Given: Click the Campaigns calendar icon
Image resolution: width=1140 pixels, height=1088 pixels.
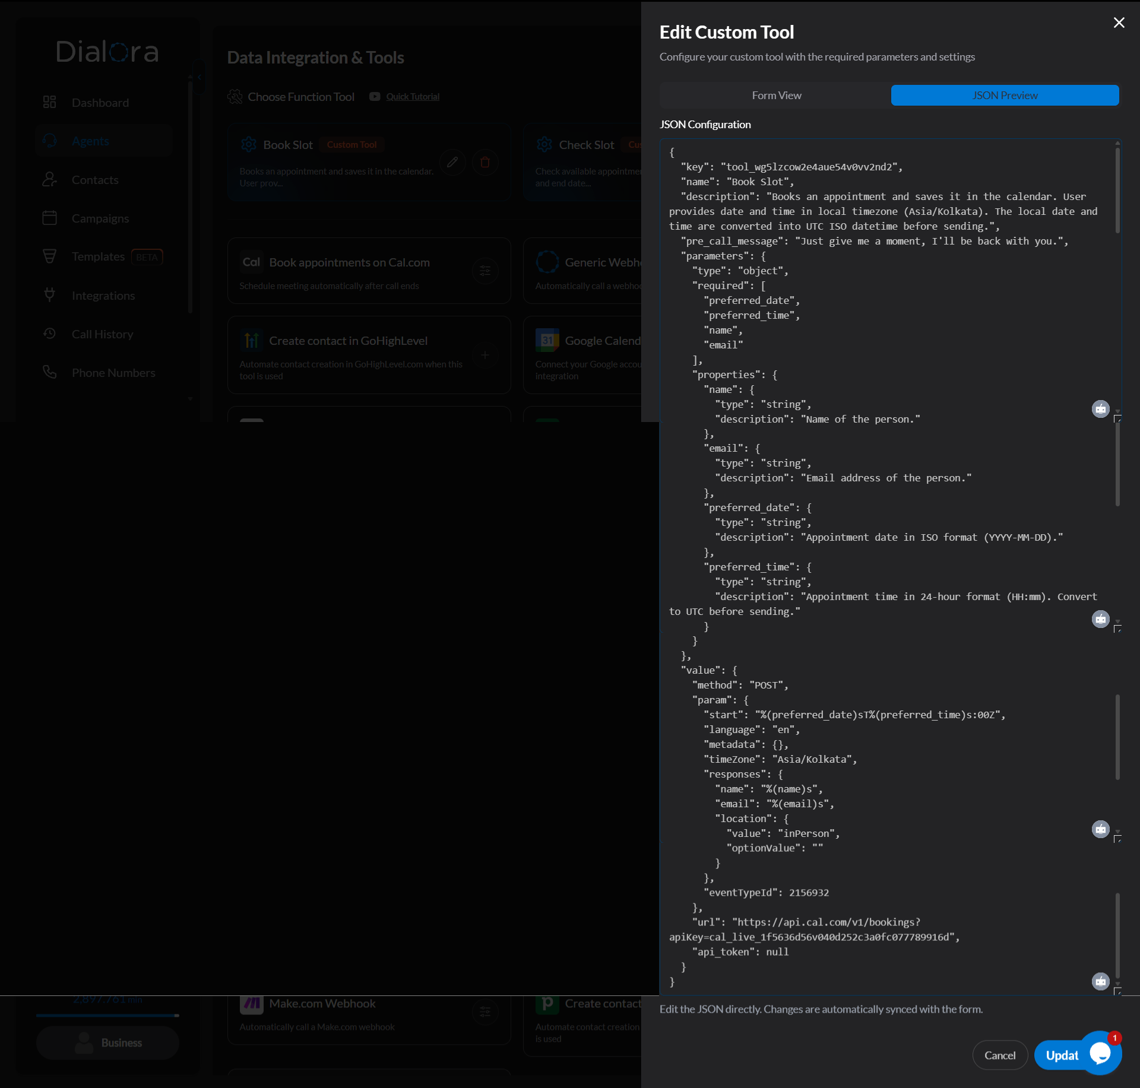Looking at the screenshot, I should click(50, 218).
